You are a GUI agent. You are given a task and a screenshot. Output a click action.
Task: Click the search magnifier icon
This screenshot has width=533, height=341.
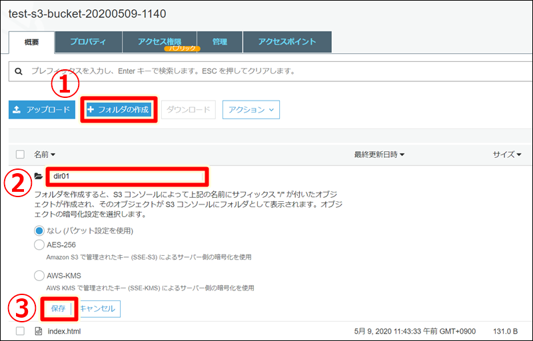[19, 71]
